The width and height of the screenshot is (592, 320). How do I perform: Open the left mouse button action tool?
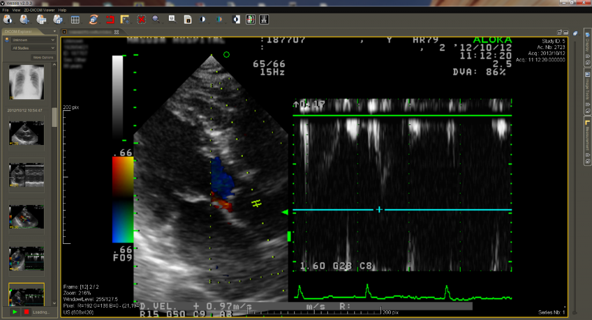point(8,19)
